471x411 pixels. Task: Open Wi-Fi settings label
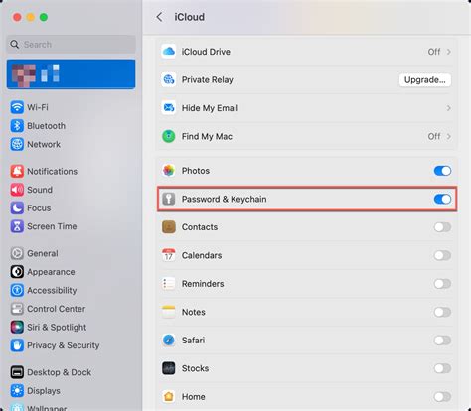[x=38, y=107]
